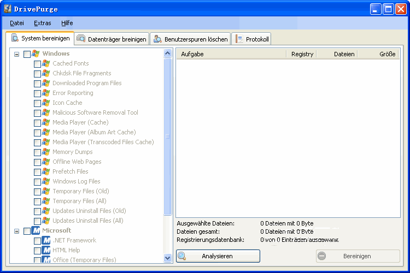Check the Windows category checkbox

click(x=27, y=55)
